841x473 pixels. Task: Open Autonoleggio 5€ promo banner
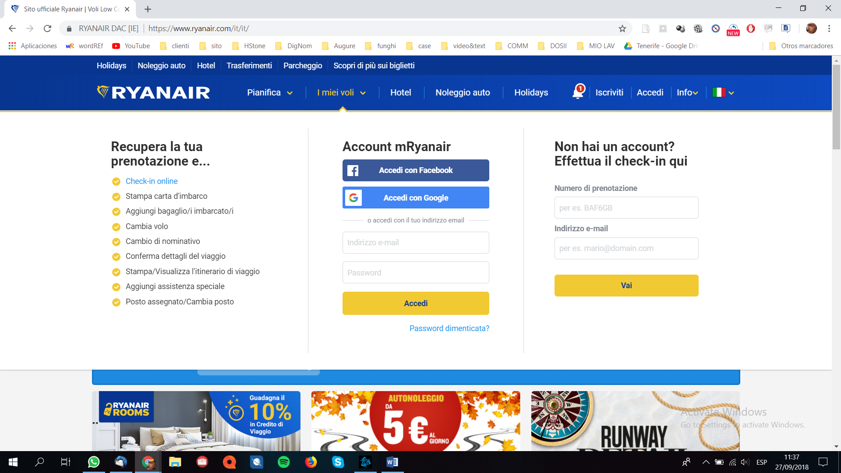[416, 421]
